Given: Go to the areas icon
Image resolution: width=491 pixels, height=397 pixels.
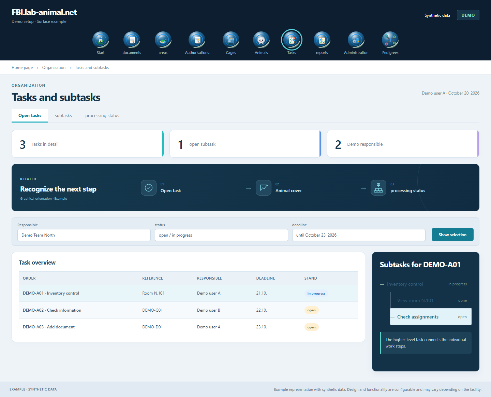Looking at the screenshot, I should pyautogui.click(x=163, y=40).
